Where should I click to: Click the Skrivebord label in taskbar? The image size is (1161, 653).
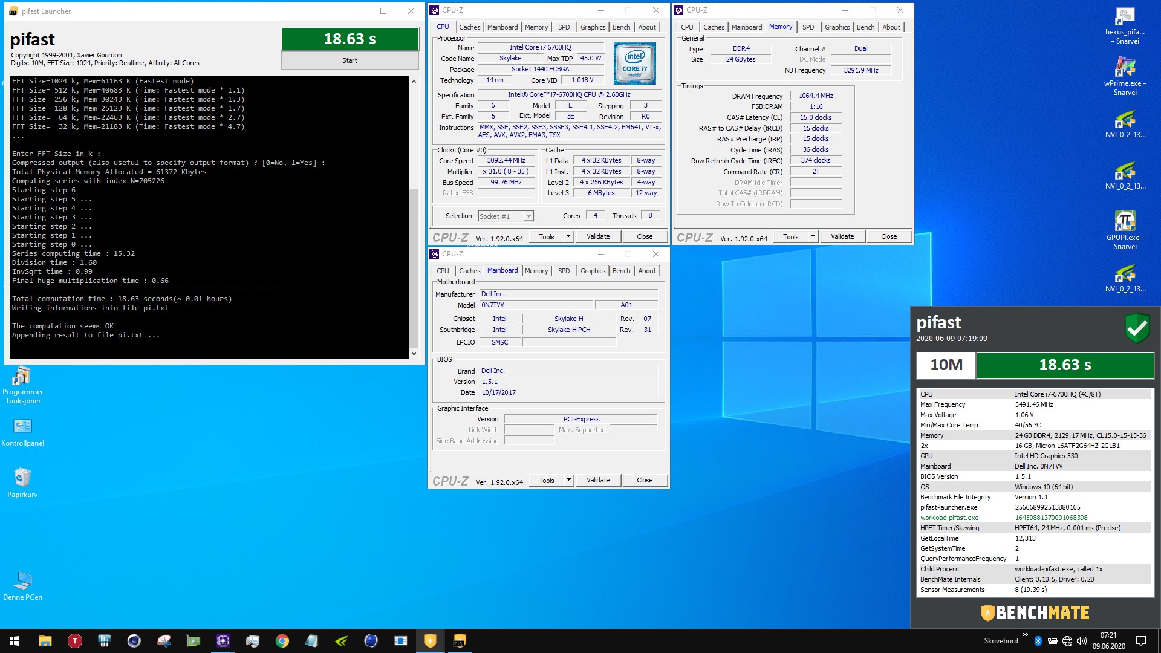1001,641
